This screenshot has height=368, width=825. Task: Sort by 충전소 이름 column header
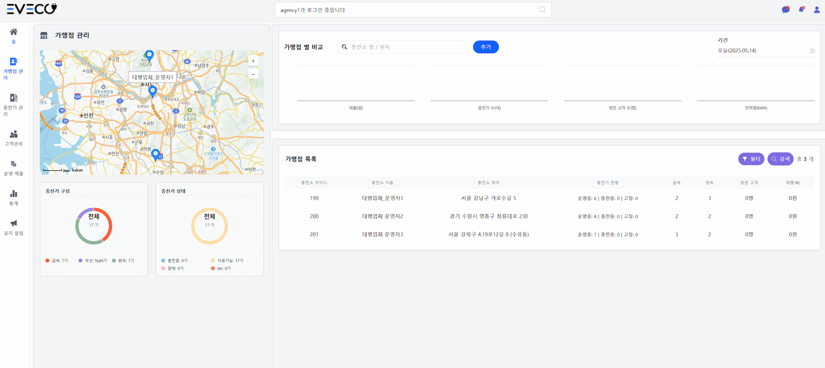(382, 183)
